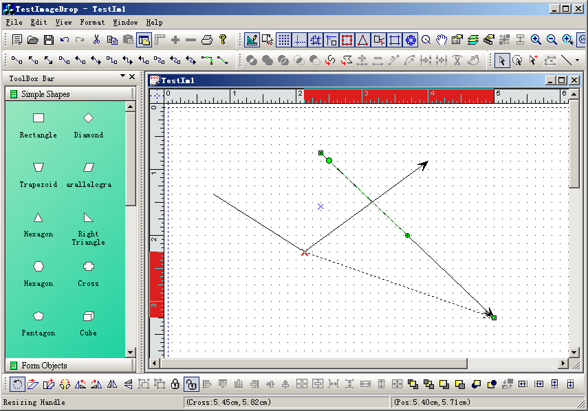588x411 pixels.
Task: Click the Print icon
Action: (207, 40)
